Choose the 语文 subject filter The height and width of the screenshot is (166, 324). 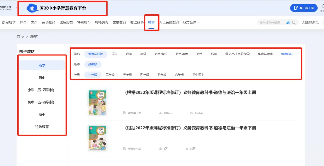(x=115, y=54)
